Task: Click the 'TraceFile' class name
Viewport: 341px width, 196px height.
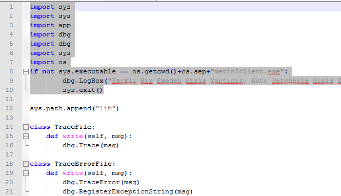Action: coord(73,127)
